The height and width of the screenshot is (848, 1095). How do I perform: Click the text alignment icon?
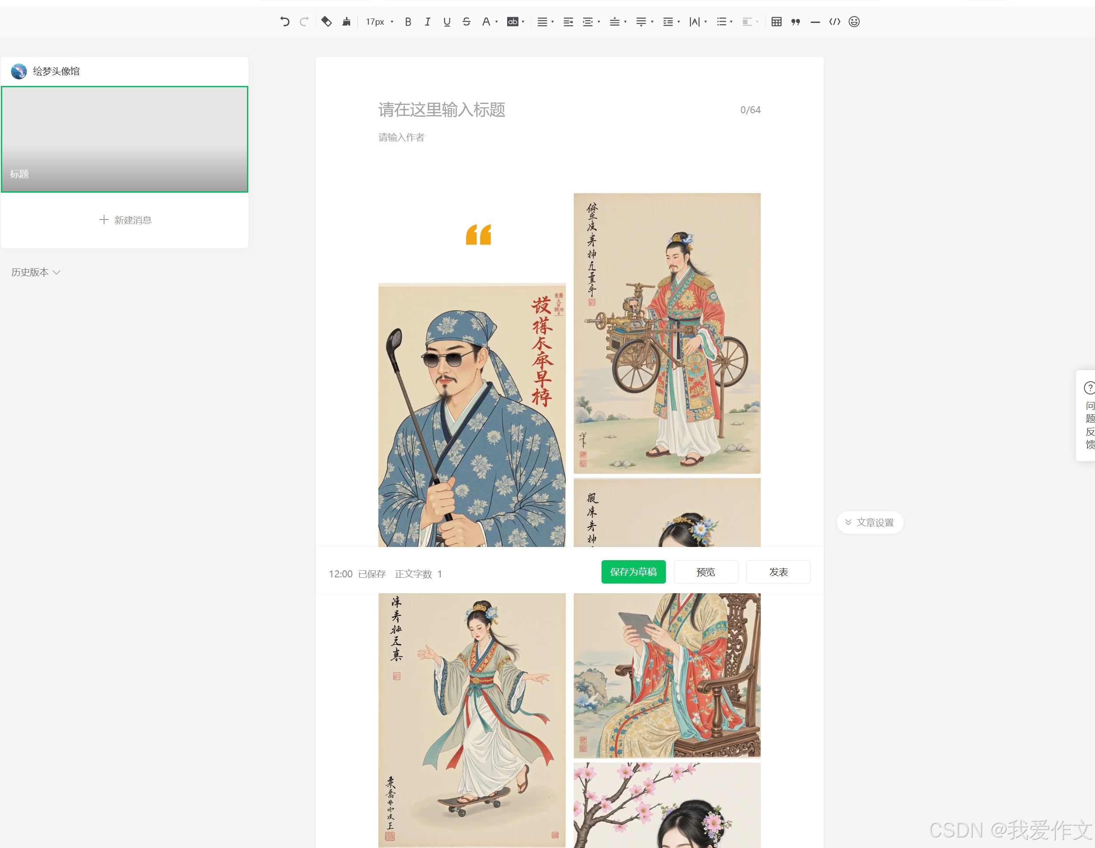click(x=542, y=22)
